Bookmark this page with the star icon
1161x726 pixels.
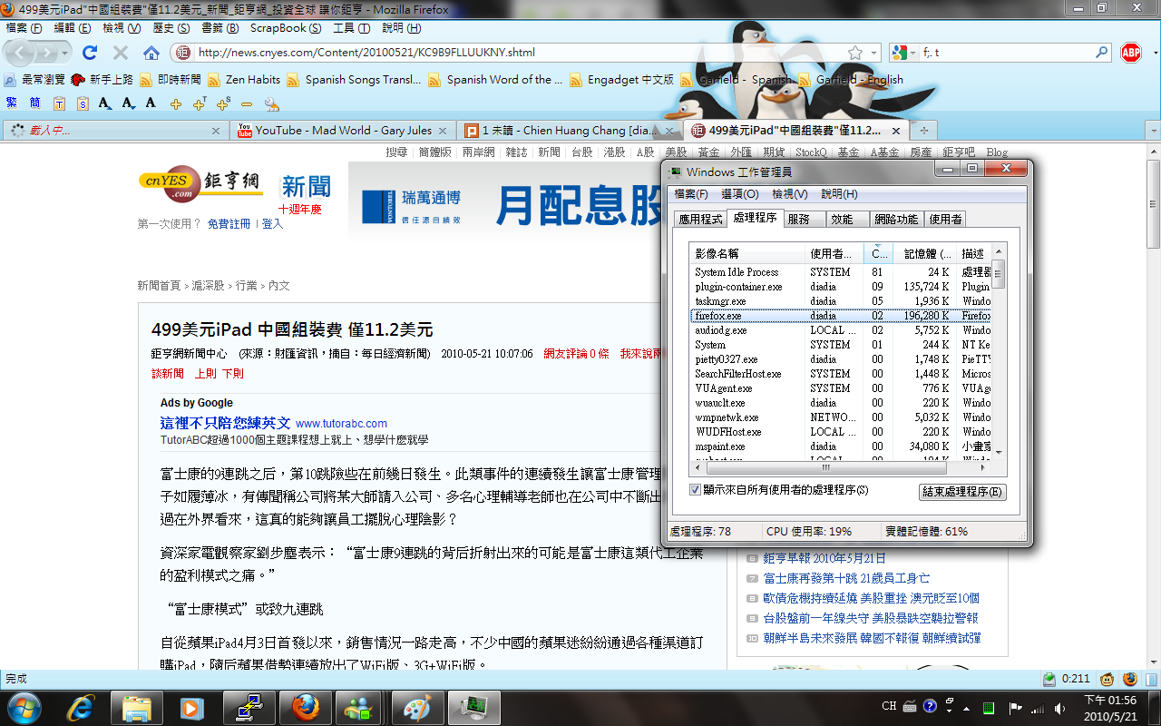click(854, 53)
